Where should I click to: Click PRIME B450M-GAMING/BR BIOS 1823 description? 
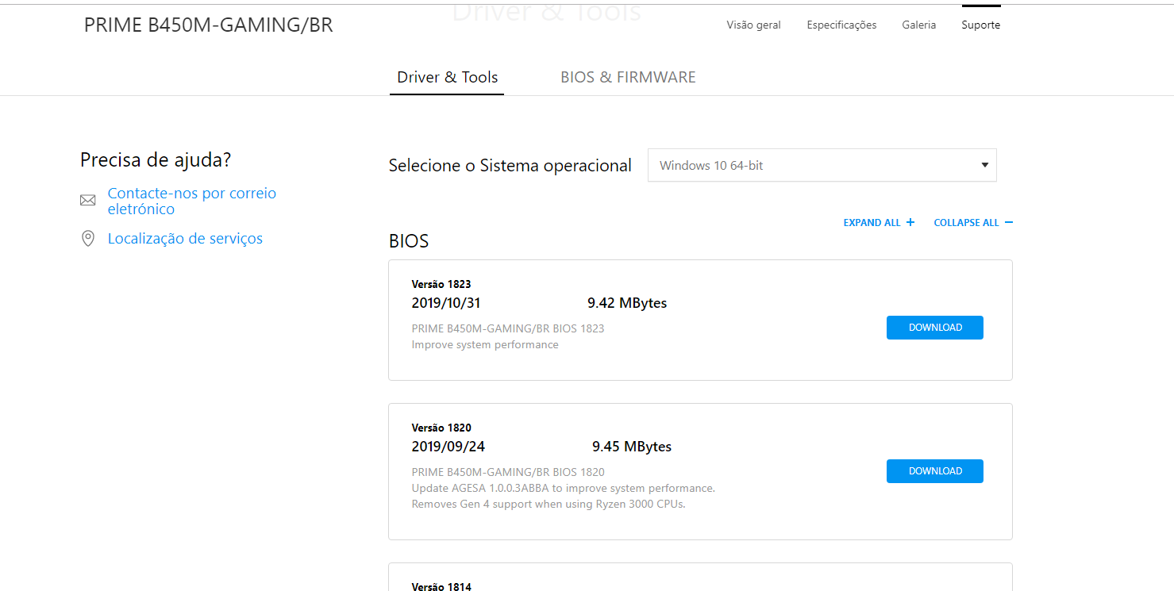click(508, 328)
